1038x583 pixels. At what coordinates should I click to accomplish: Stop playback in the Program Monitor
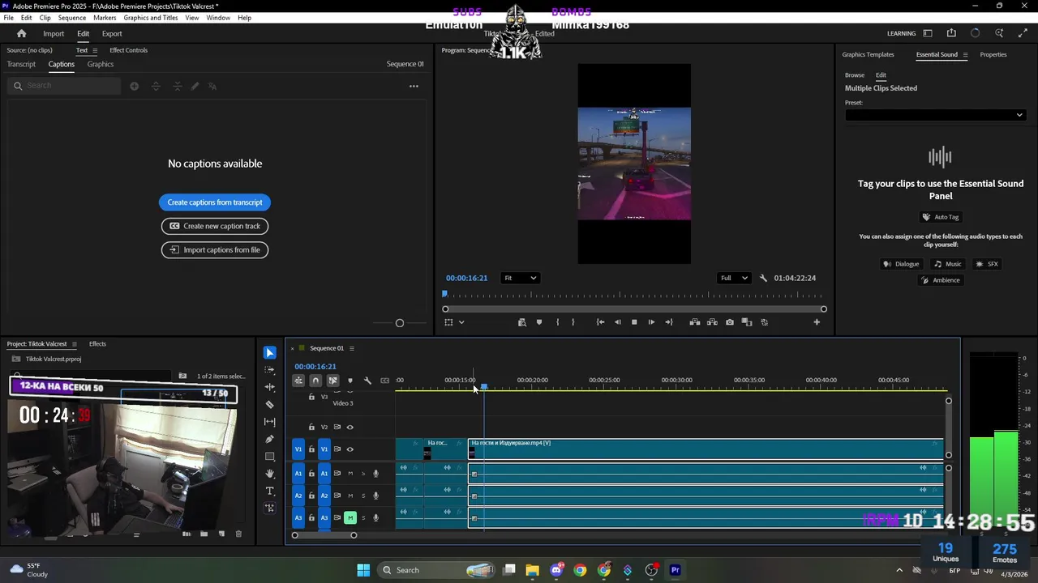tap(634, 322)
